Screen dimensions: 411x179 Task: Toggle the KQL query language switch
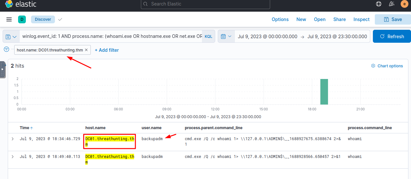(208, 37)
